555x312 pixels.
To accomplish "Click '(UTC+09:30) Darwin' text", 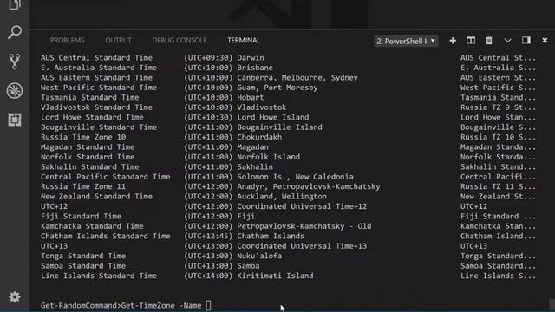I will point(224,58).
